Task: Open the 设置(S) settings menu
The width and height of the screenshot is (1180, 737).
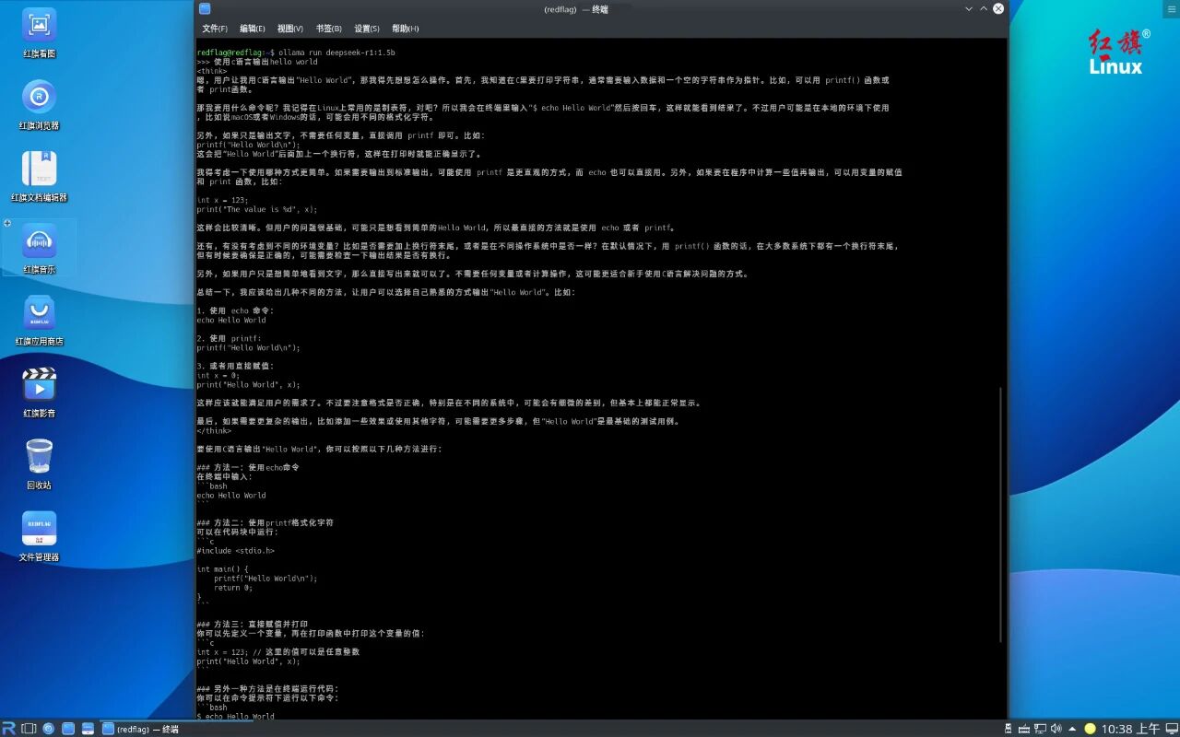Action: (x=367, y=29)
